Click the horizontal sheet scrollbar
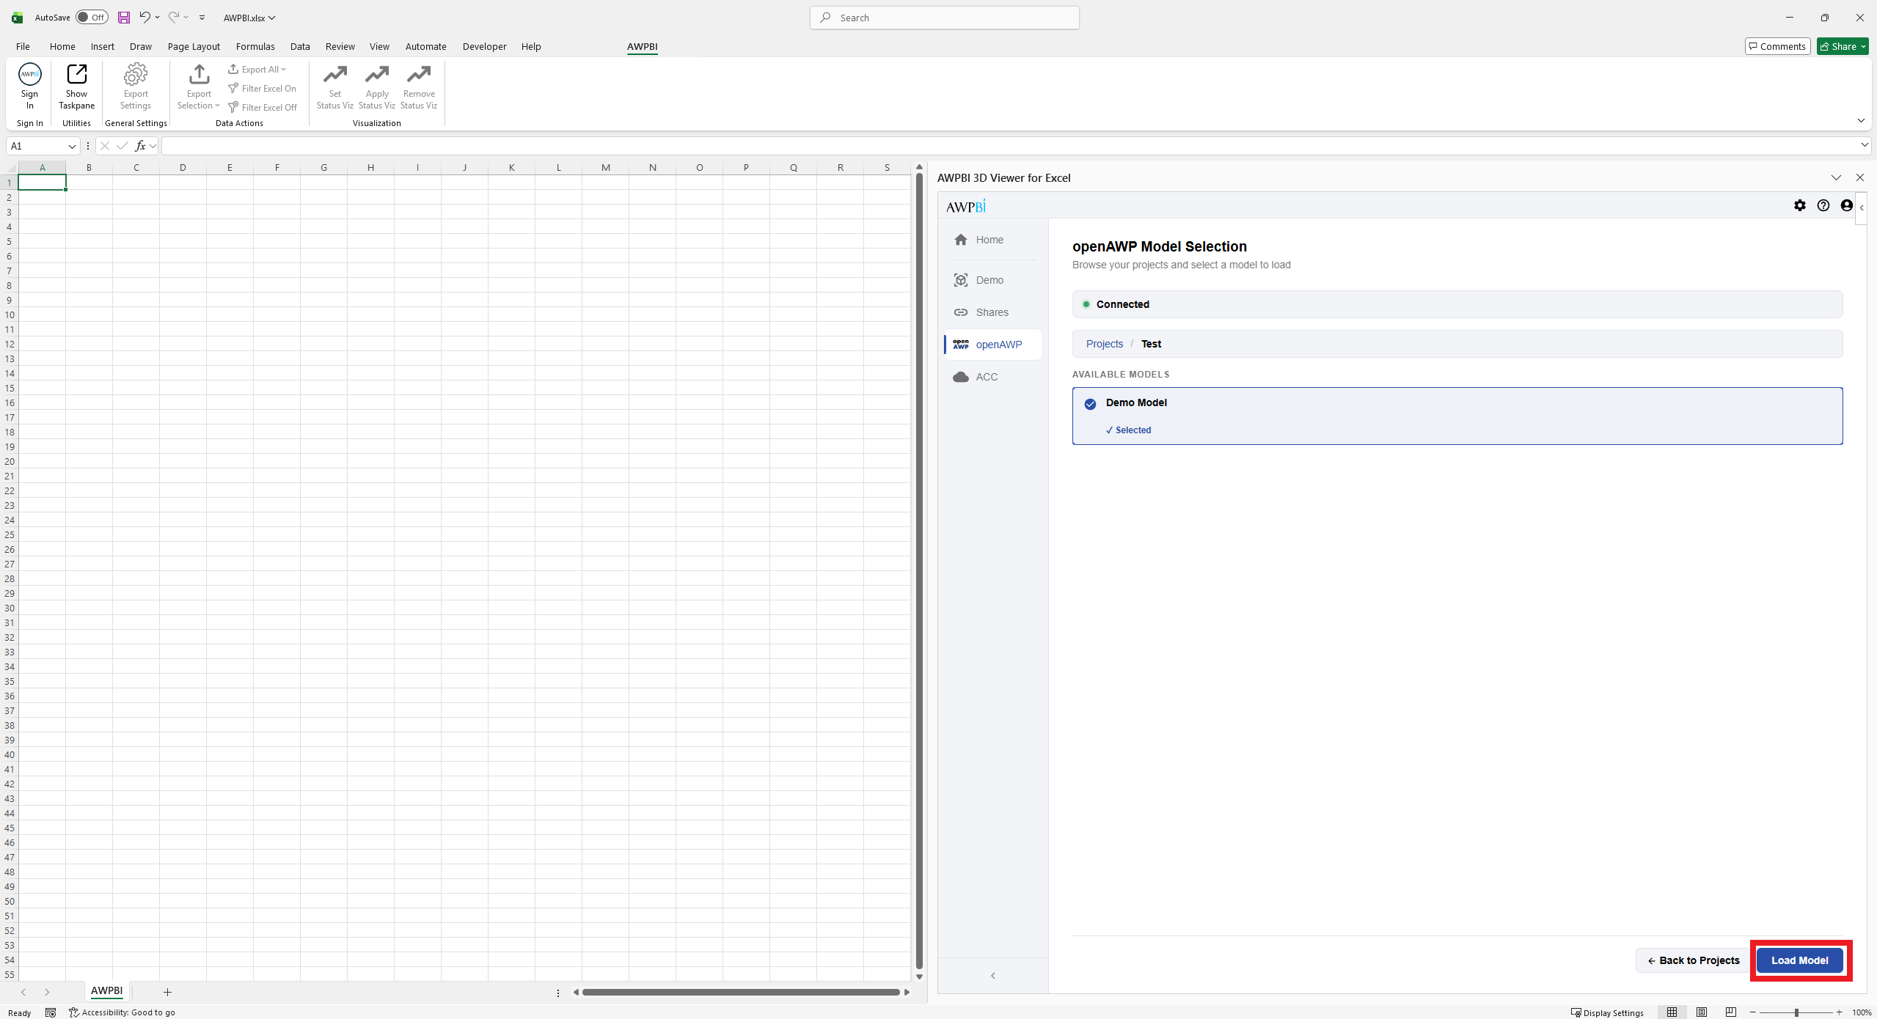 click(741, 992)
